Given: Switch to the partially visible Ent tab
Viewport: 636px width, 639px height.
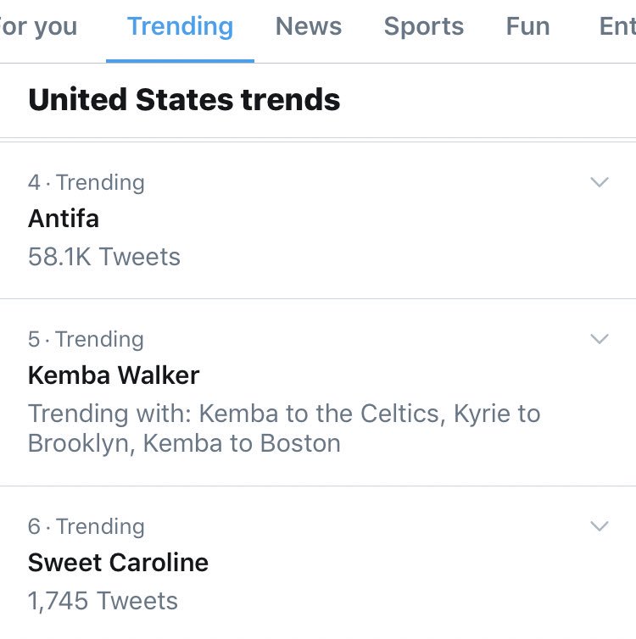Looking at the screenshot, I should pos(616,26).
